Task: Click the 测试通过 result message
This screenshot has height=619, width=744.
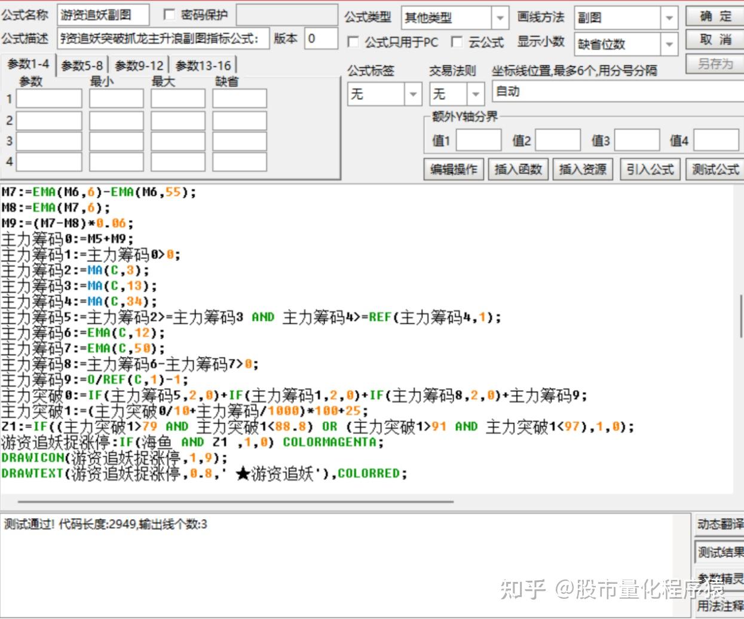Action: [x=105, y=525]
